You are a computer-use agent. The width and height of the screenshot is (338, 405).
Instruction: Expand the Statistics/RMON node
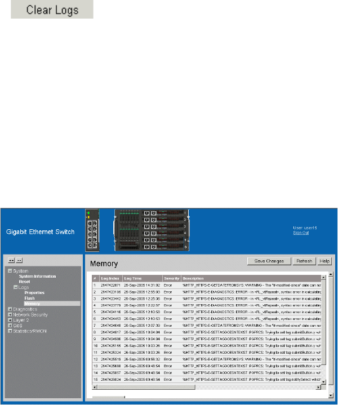pos(10,331)
